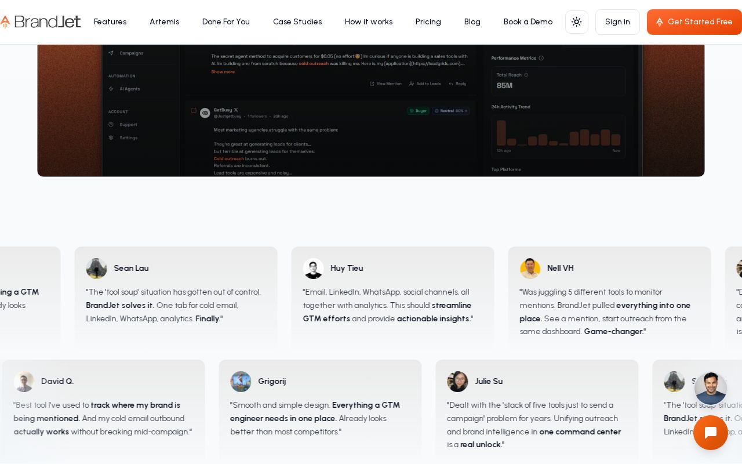742x464 pixels.
Task: Click Campaigns in preview sidebar
Action: (x=132, y=53)
